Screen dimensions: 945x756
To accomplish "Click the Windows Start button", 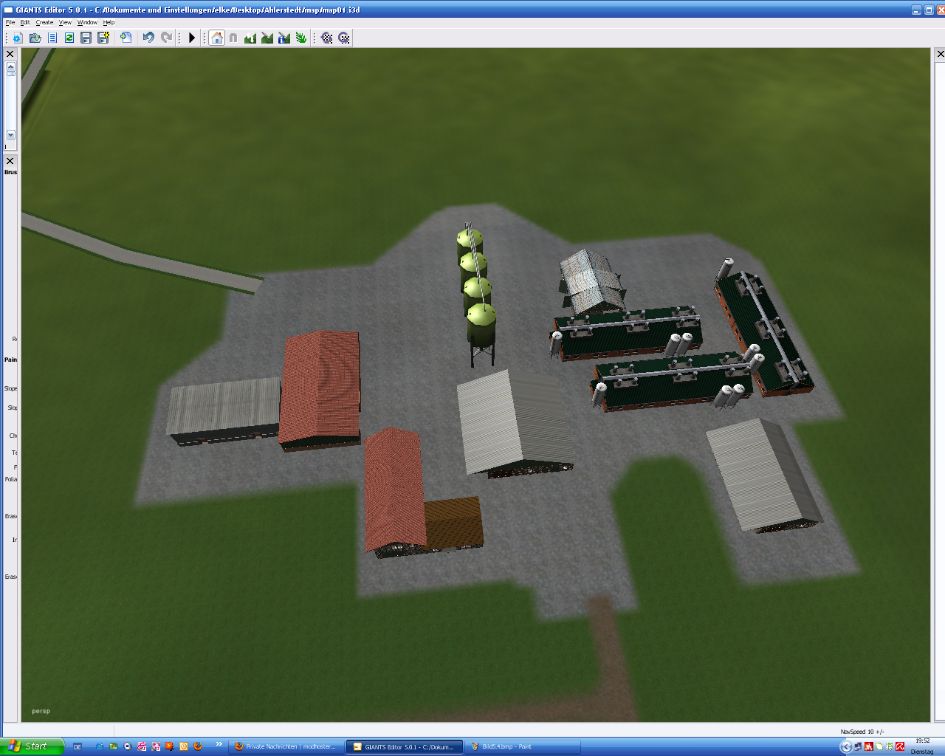I will (32, 746).
